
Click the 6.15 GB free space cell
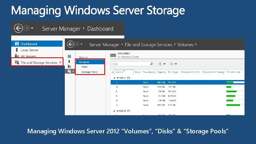(172, 96)
